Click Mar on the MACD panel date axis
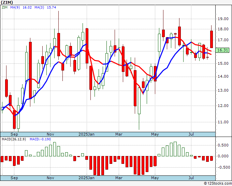The width and height of the screenshot is (232, 186). [119, 178]
